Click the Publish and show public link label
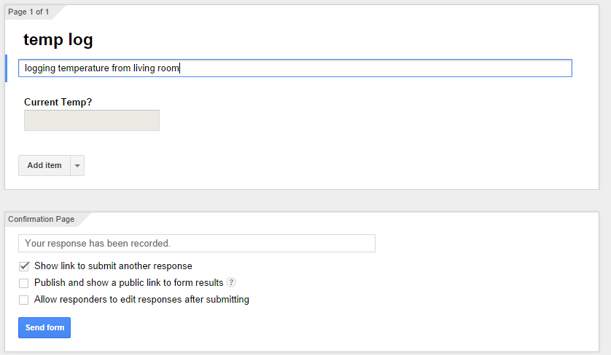The height and width of the screenshot is (355, 611). pos(128,283)
